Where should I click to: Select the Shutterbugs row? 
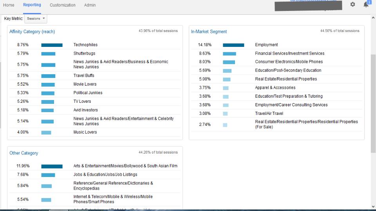tap(95, 54)
